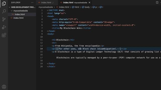161x90 pixels.
Task: Click the split editor icon
Action: coord(157,2)
